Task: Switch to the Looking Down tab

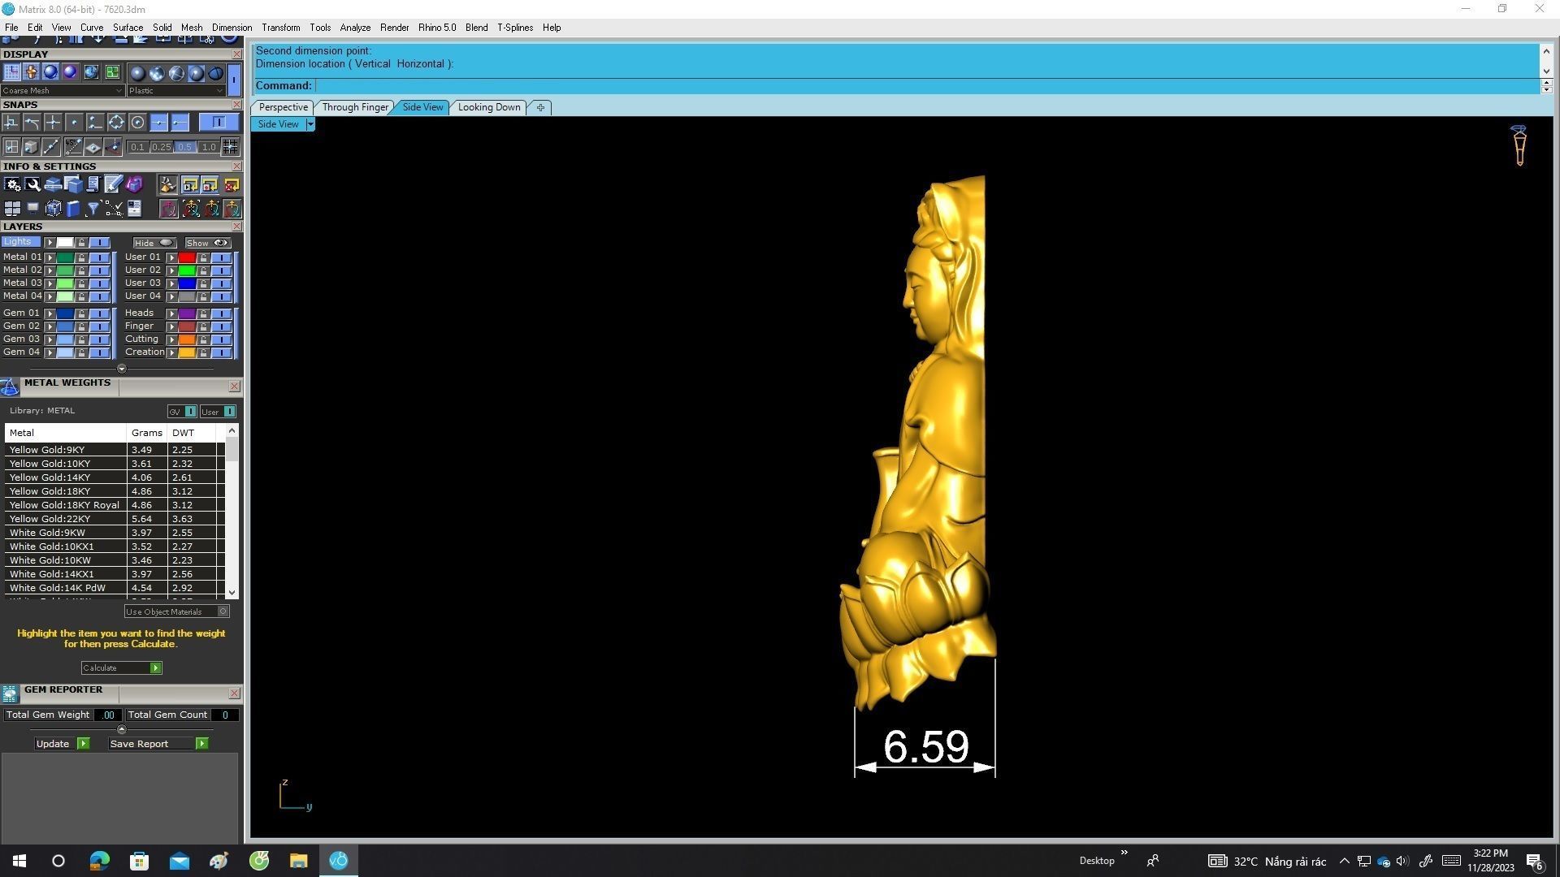Action: [x=488, y=107]
